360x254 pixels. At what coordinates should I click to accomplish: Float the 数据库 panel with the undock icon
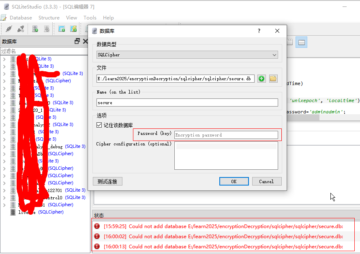[77, 41]
